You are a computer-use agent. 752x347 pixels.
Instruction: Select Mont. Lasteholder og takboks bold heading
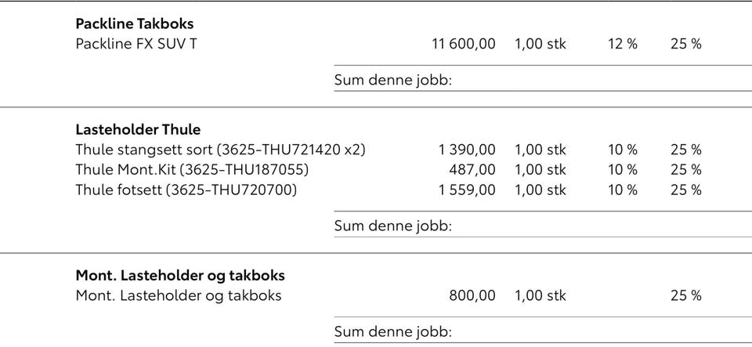pos(180,276)
